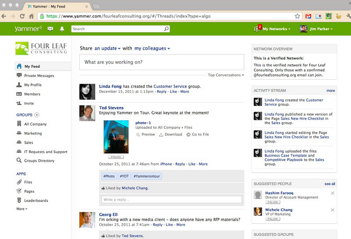
Task: Open the Files app
Action: click(x=24, y=182)
